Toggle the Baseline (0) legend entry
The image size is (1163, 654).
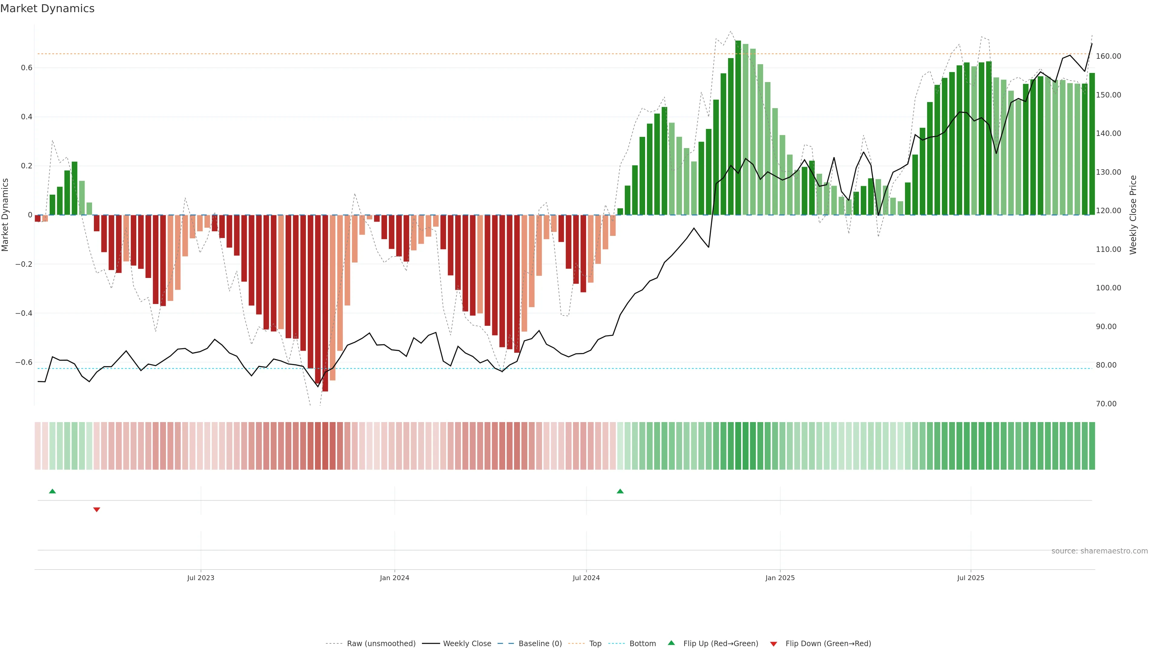click(540, 644)
